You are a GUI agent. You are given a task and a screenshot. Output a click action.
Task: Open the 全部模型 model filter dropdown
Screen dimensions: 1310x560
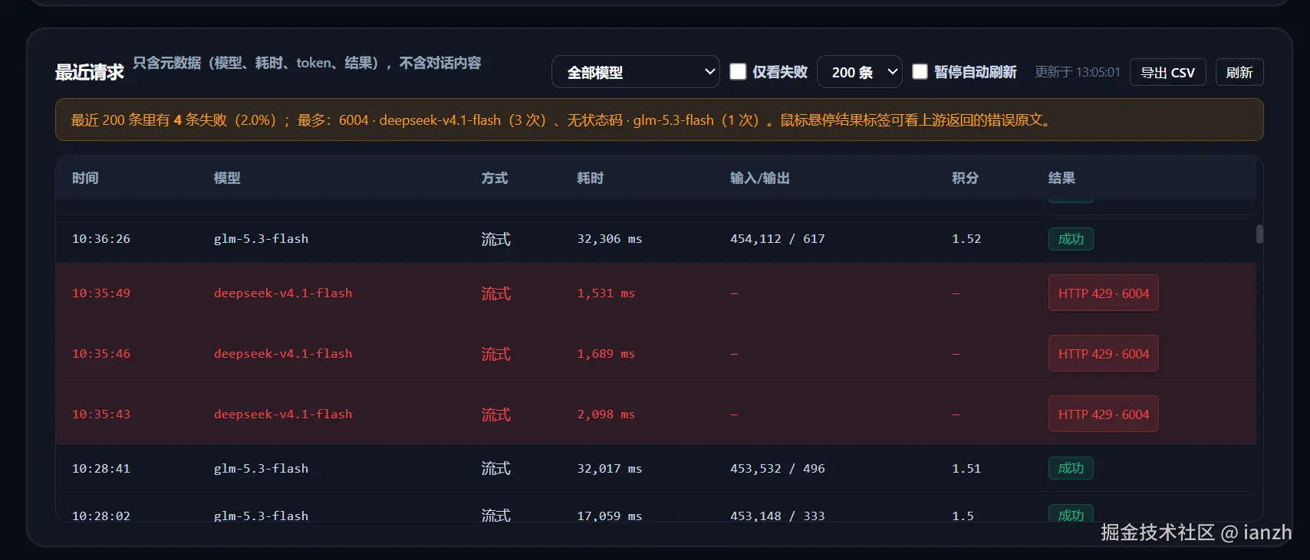click(x=635, y=72)
